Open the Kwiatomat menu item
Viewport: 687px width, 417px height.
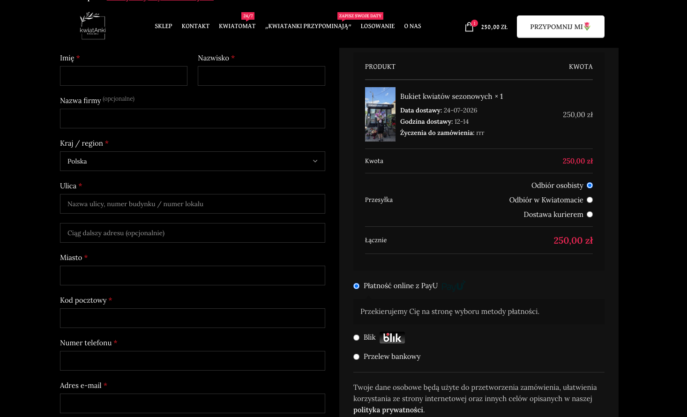coord(237,26)
